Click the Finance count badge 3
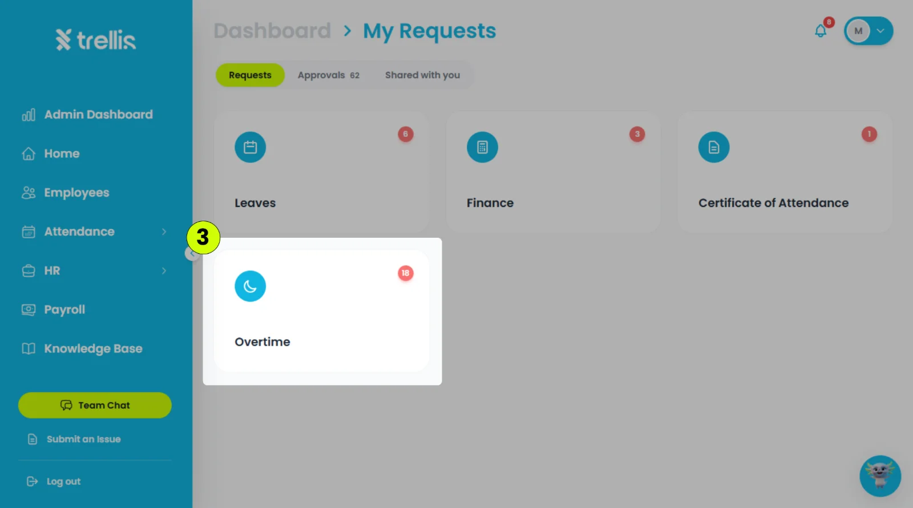The width and height of the screenshot is (913, 508). coord(637,135)
